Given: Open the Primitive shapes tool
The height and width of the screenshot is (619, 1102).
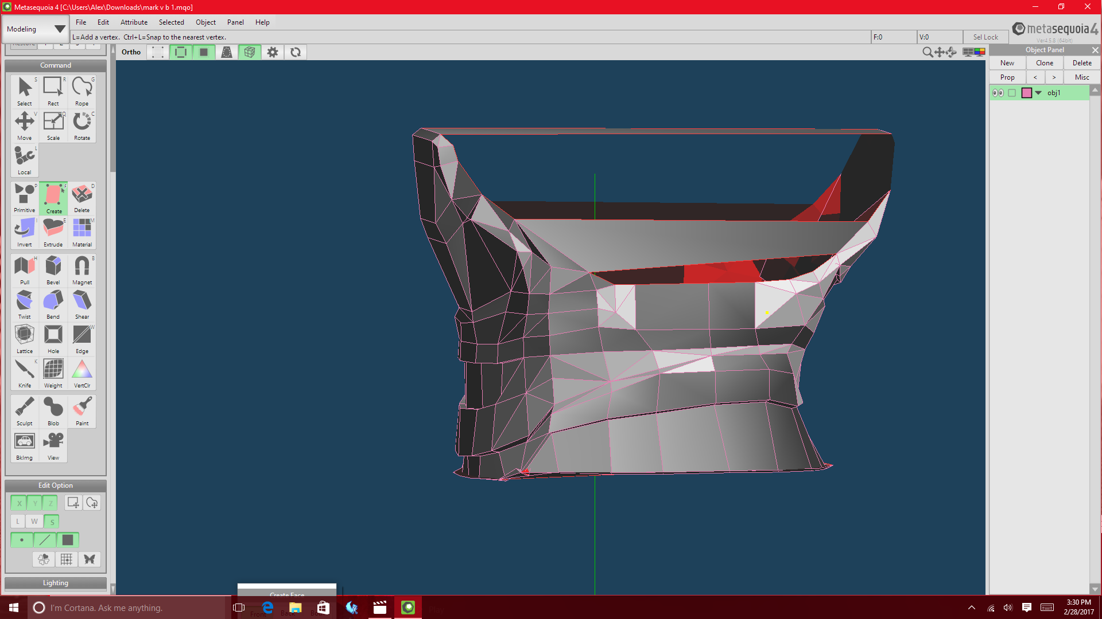Looking at the screenshot, I should tap(25, 198).
